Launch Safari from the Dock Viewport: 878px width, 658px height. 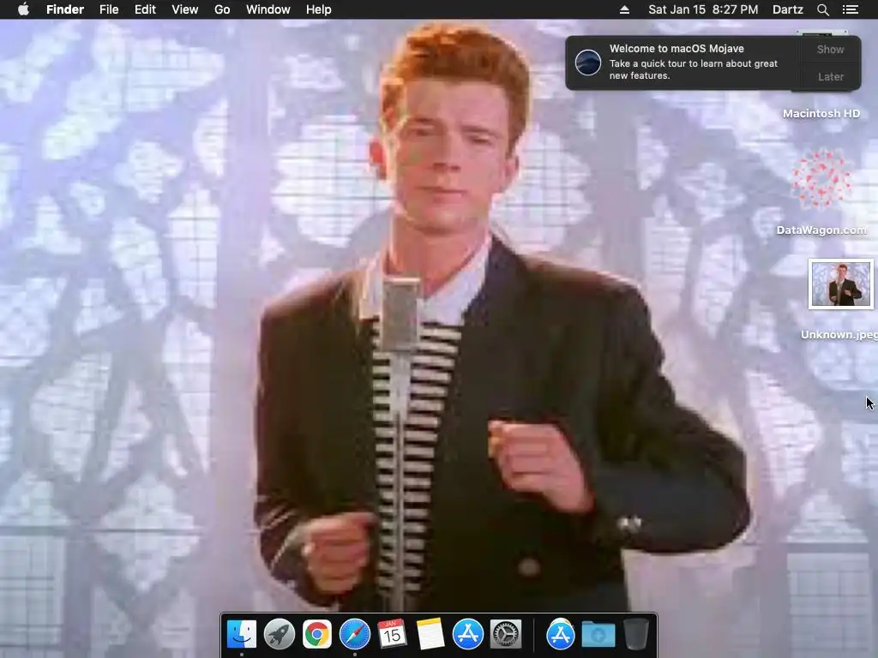354,634
